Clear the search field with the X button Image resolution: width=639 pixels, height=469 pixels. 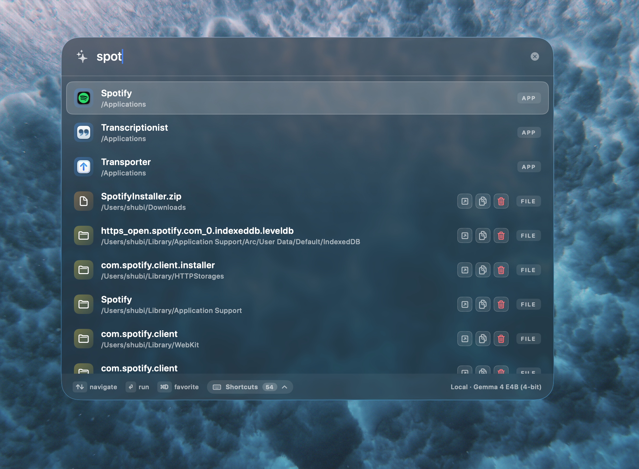535,56
